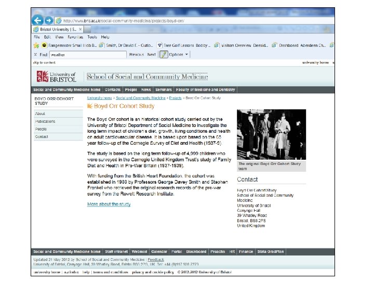Click Blackboard in the footer bar

click(x=196, y=252)
